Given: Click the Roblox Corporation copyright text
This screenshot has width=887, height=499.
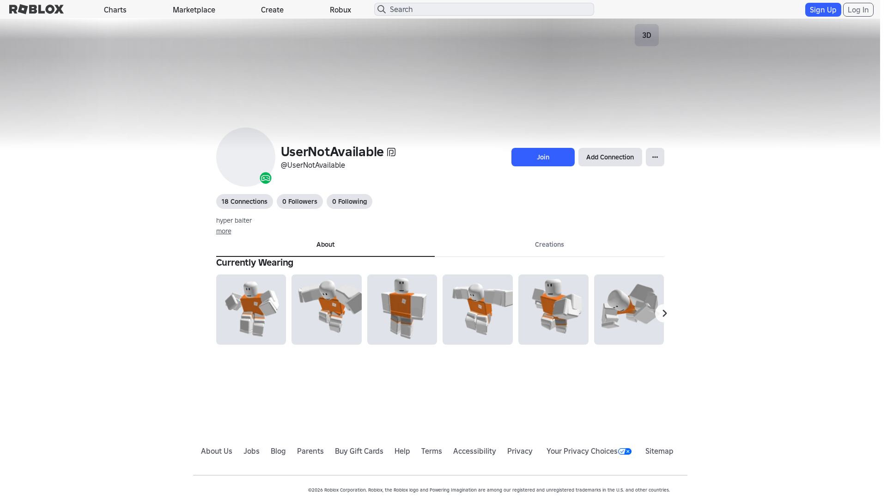Looking at the screenshot, I should tap(489, 490).
